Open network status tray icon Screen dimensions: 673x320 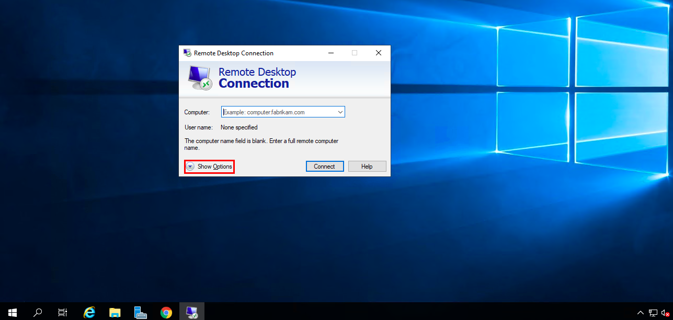click(x=653, y=313)
